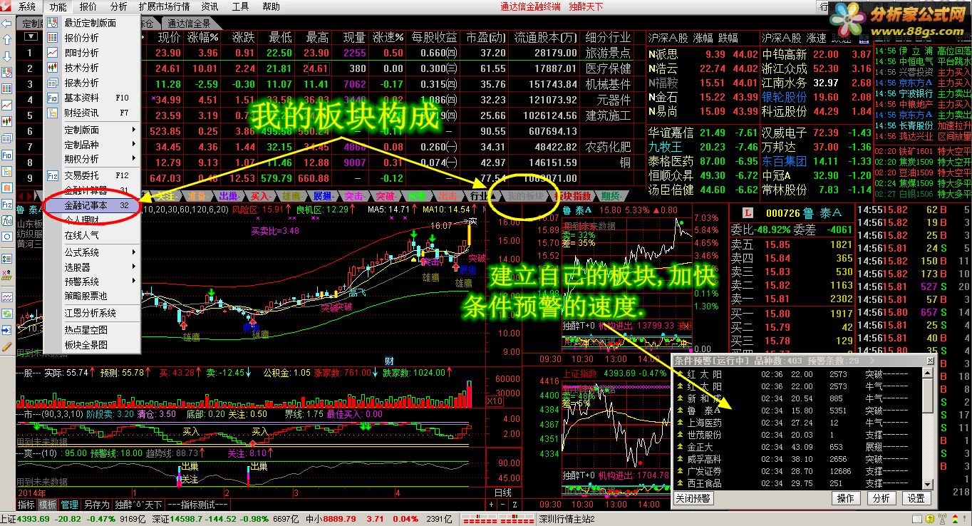Viewport: 972px width, 526px height.
Task: Select the 突击 category tab
Action: (353, 196)
